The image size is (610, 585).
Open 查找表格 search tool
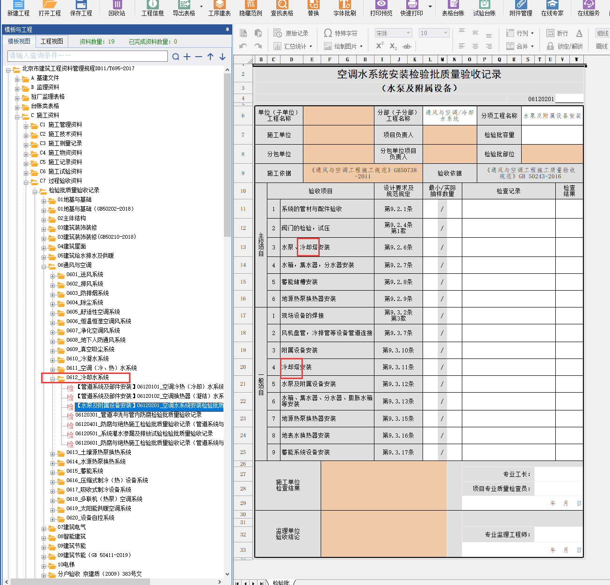[282, 8]
